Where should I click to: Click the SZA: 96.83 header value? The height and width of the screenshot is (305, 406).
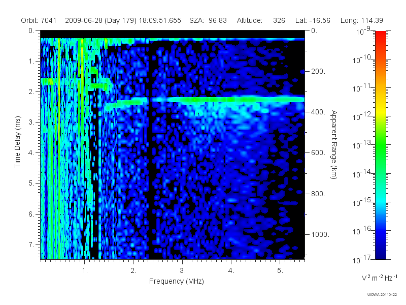tap(208, 20)
